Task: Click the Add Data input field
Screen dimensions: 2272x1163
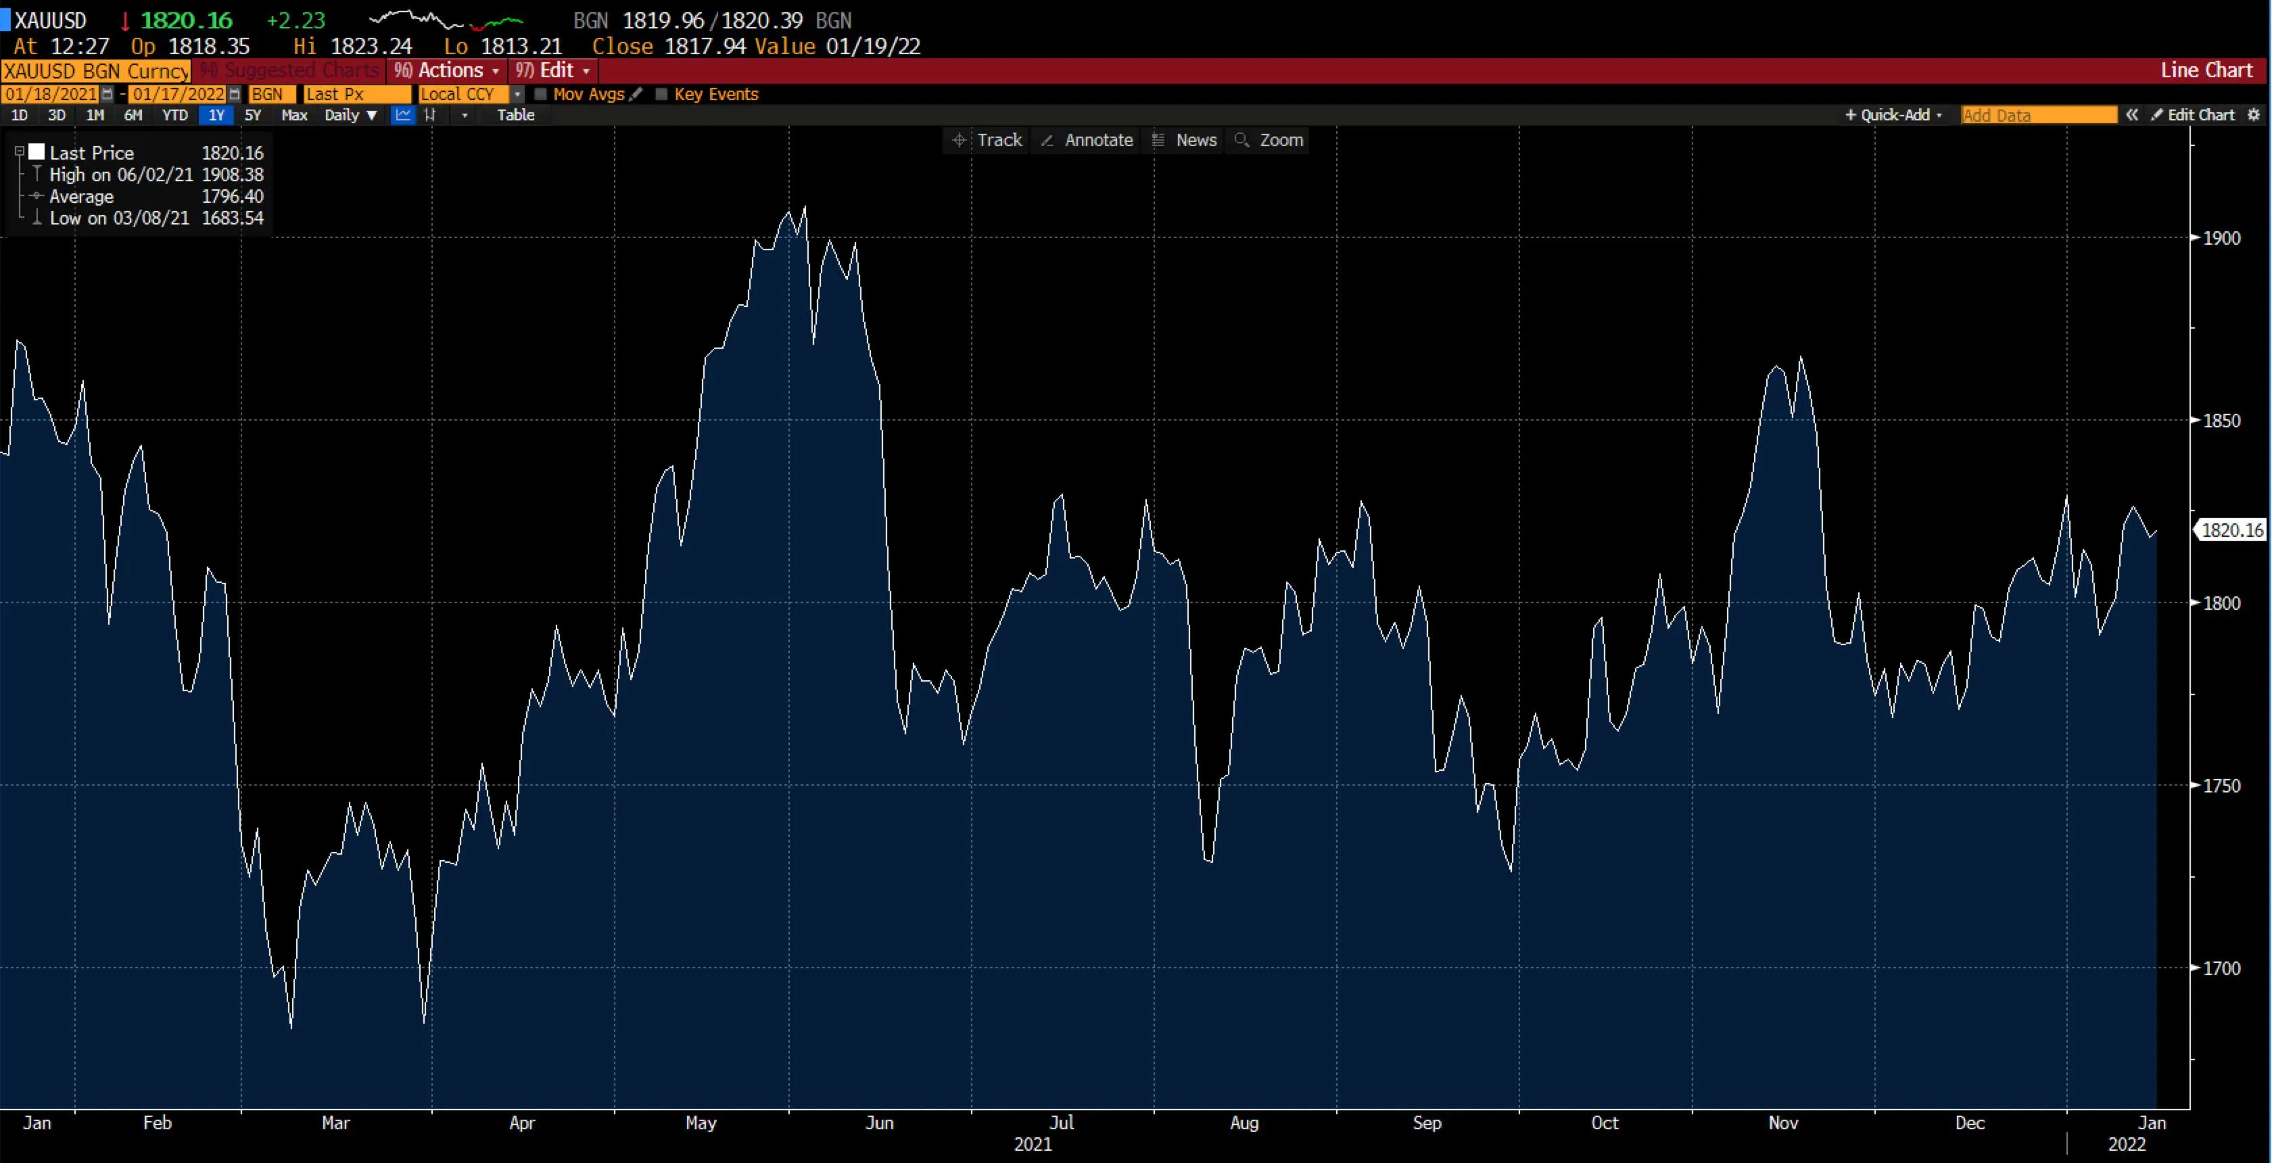Action: 2037,115
